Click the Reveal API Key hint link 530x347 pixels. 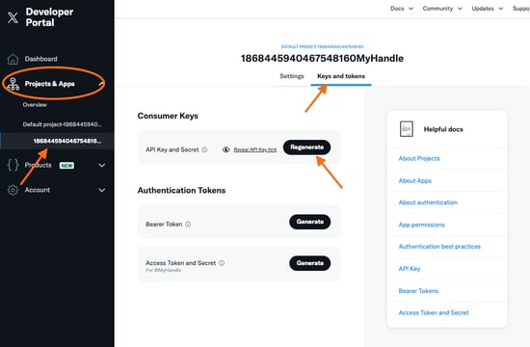click(x=255, y=149)
